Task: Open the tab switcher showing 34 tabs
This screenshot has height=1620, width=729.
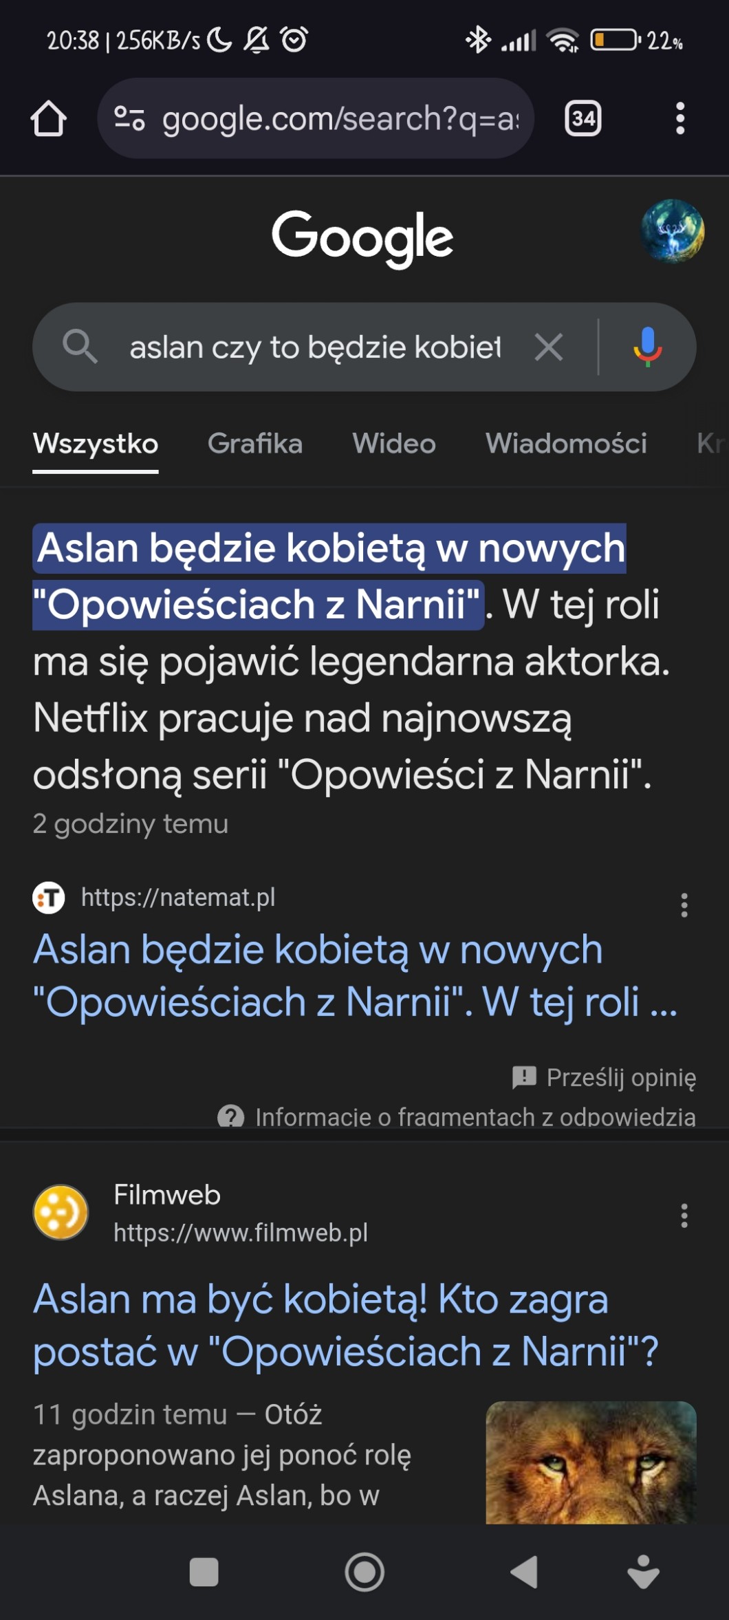Action: tap(583, 118)
